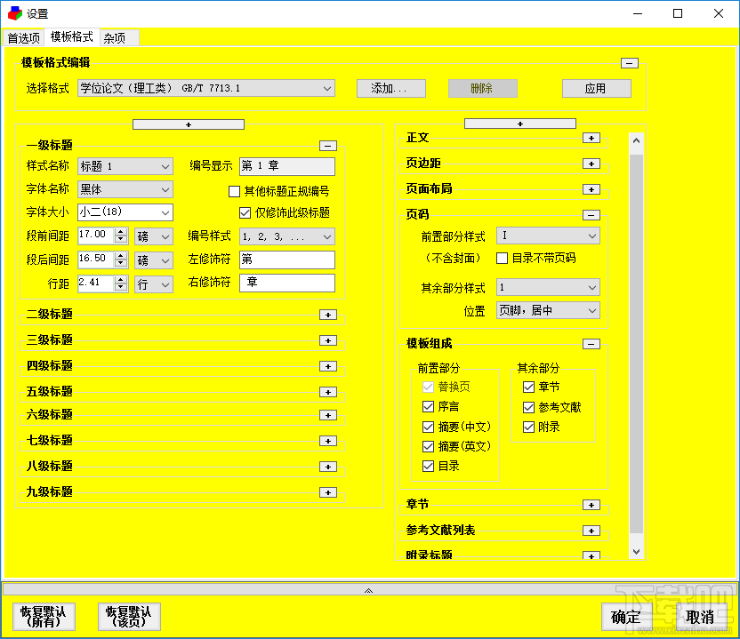This screenshot has width=740, height=639.
Task: Collapse the 页码 section
Action: pyautogui.click(x=591, y=215)
